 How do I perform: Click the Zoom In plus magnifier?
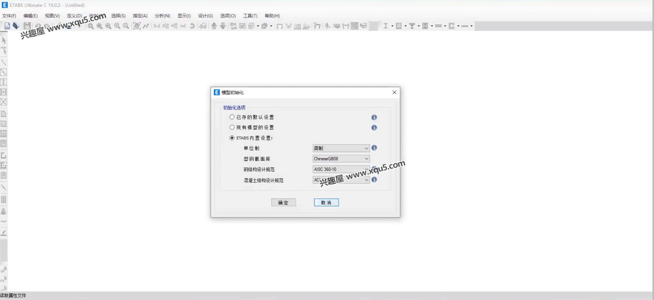coord(117,26)
